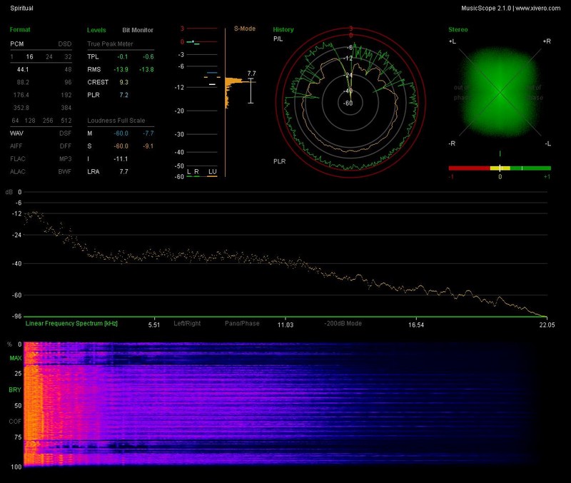Click the True Peak Meter heading
The height and width of the screenshot is (483, 571).
[x=110, y=44]
